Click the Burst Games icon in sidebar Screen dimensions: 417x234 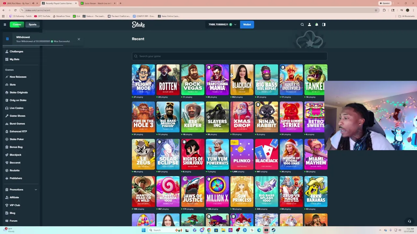(7, 123)
